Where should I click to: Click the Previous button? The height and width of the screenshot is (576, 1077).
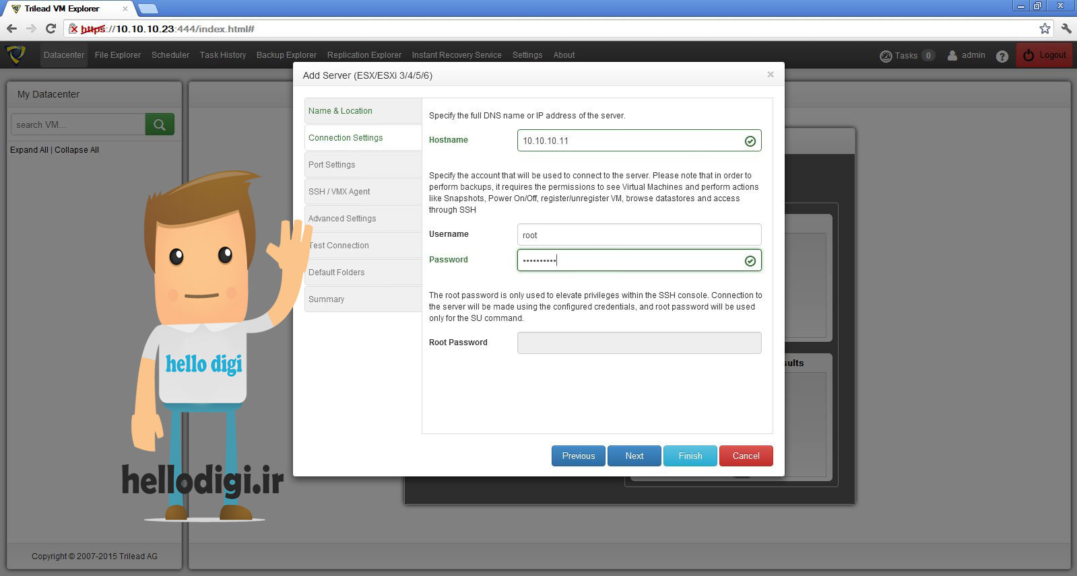click(x=579, y=456)
